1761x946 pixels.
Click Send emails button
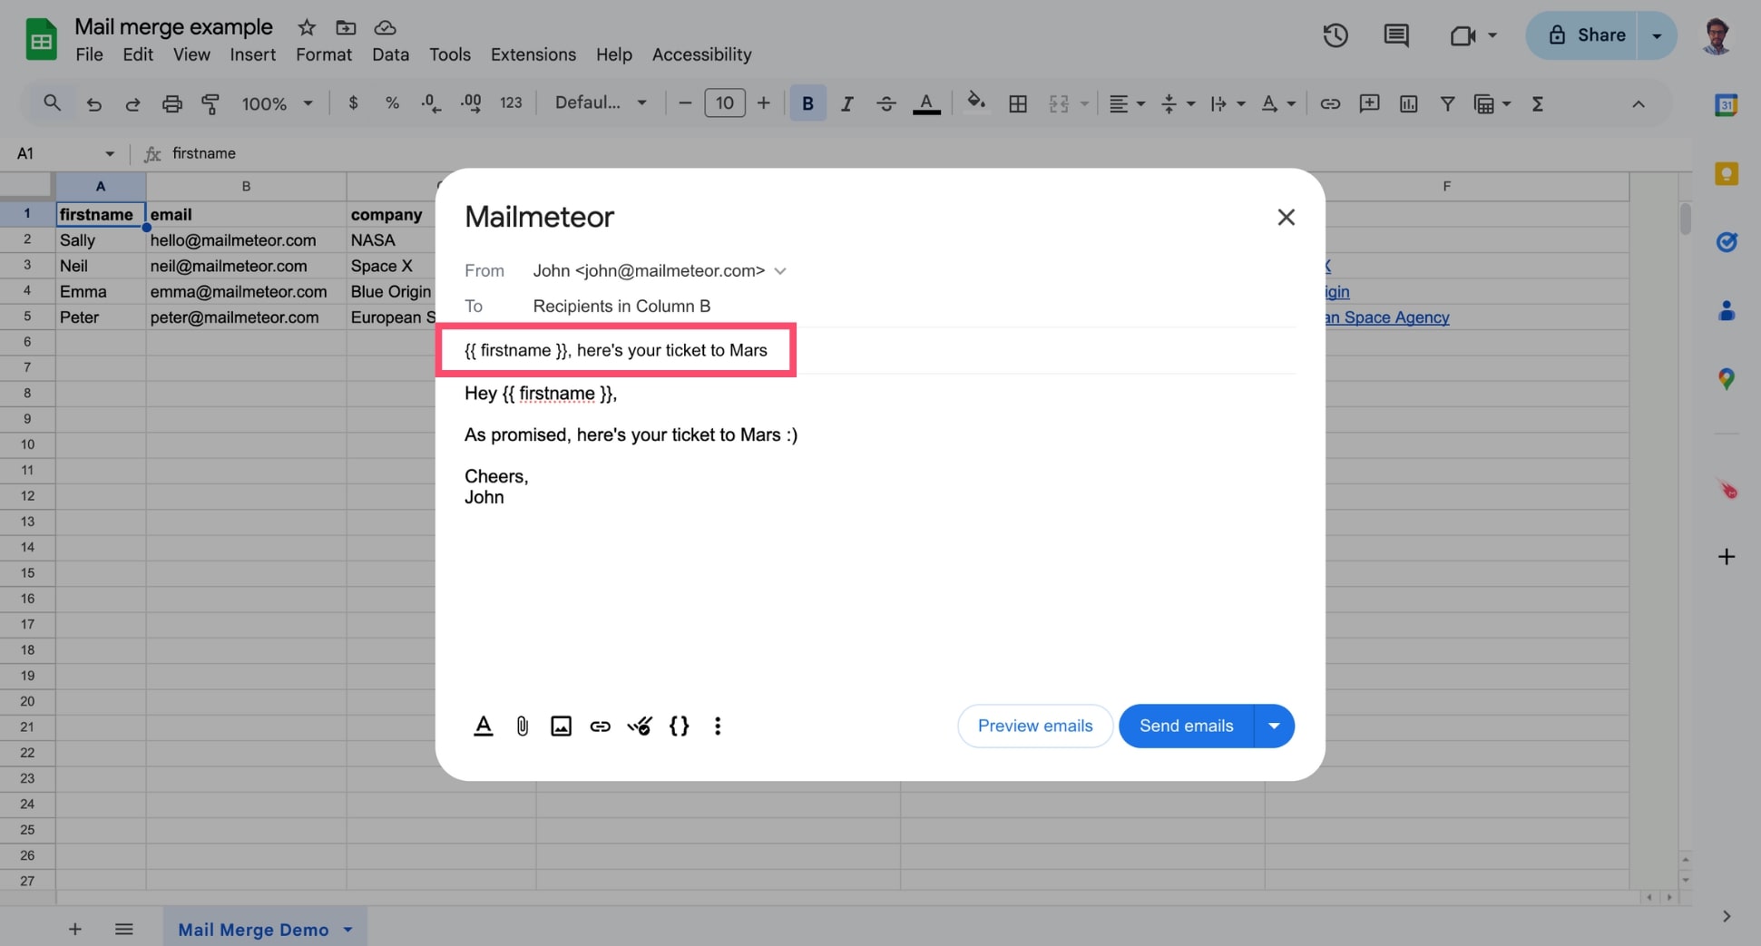pos(1186,726)
